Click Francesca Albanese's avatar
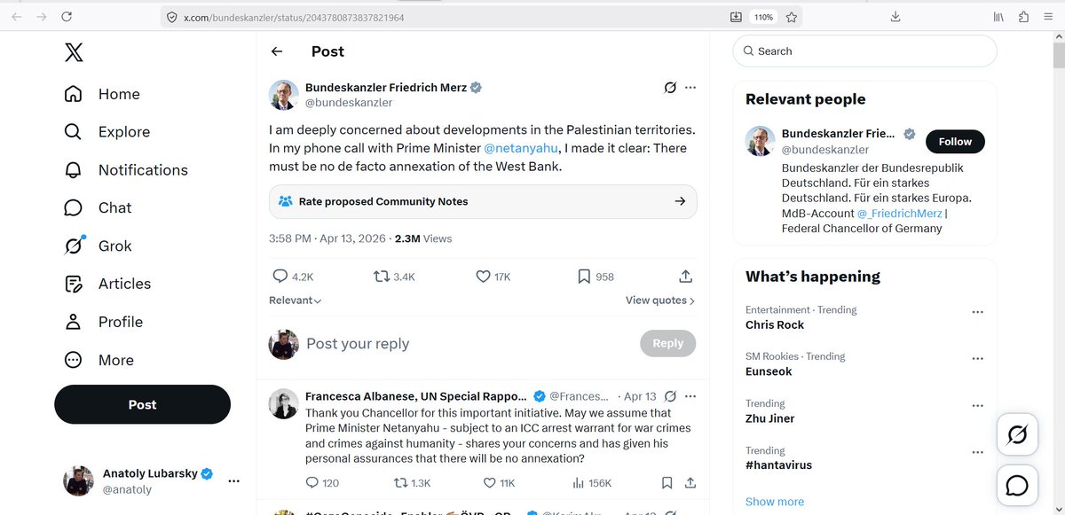Viewport: 1065px width, 515px height. [283, 403]
